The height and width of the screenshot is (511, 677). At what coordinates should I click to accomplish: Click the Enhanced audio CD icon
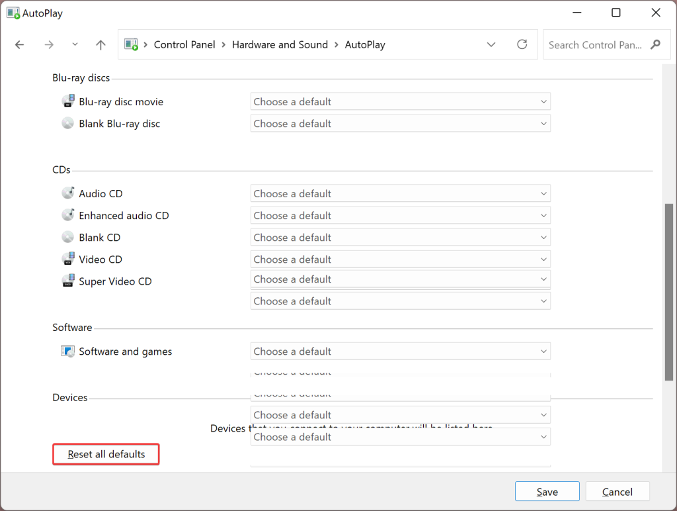point(68,215)
